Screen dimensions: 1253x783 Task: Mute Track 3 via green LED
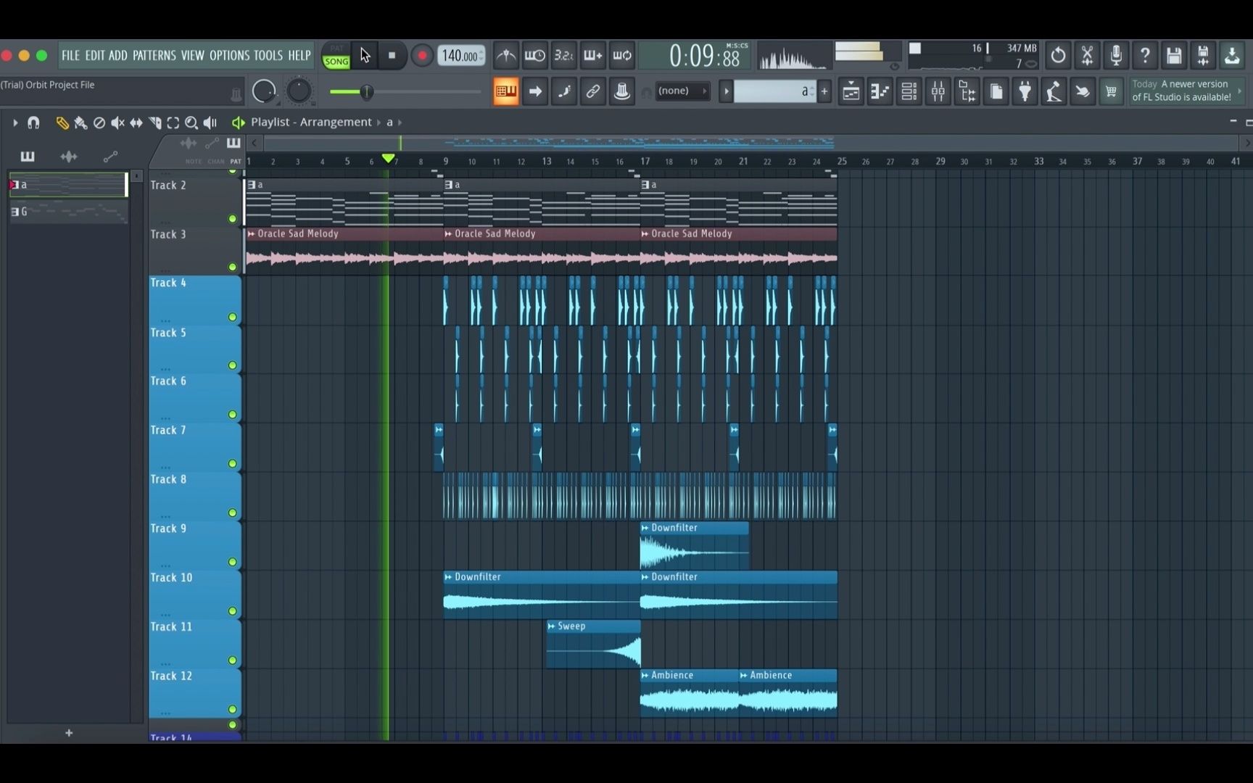[x=232, y=267]
